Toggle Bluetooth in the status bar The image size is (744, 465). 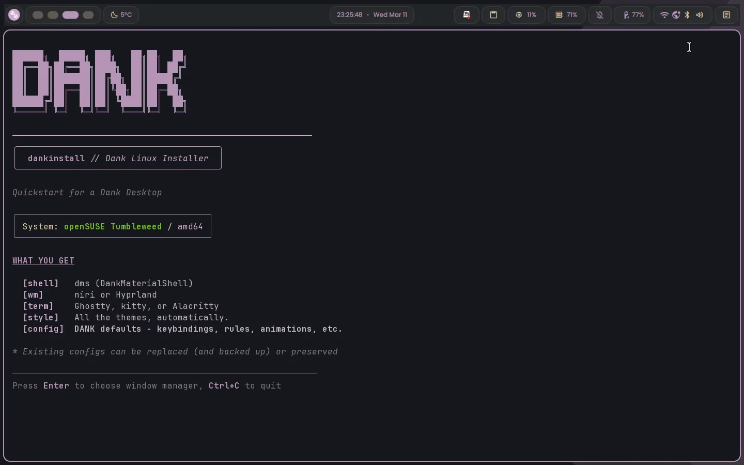tap(688, 15)
